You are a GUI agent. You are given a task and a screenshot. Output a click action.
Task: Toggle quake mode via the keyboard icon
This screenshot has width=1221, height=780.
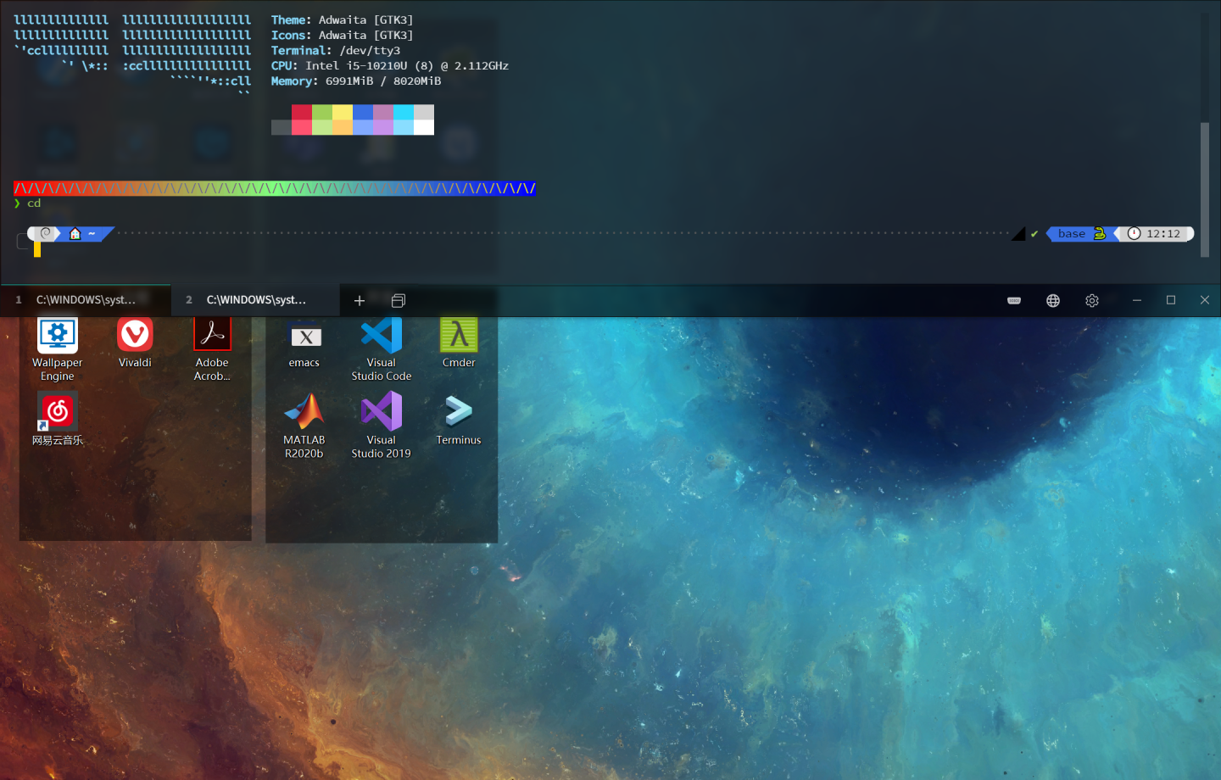tap(1014, 300)
